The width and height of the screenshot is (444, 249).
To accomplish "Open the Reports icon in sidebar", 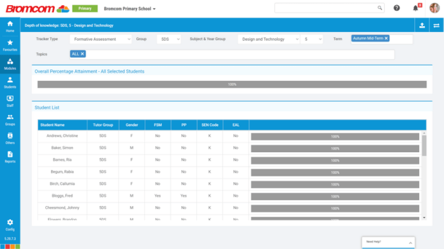I will (x=10, y=157).
